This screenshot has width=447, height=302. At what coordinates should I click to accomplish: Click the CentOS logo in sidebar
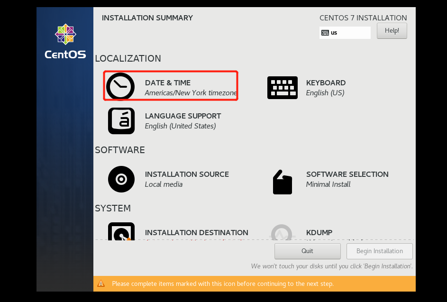click(65, 41)
